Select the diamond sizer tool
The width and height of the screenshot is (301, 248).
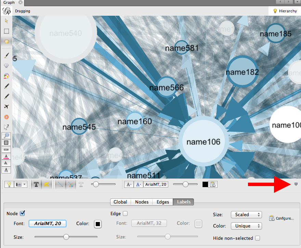pyautogui.click(x=6, y=66)
